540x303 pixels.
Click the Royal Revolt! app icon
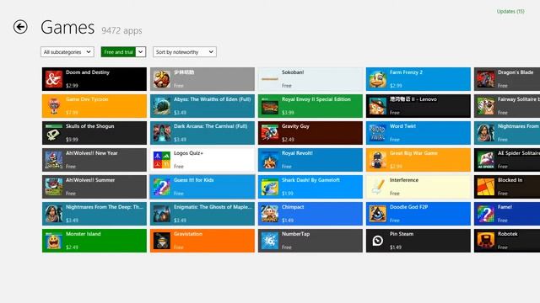pyautogui.click(x=270, y=160)
